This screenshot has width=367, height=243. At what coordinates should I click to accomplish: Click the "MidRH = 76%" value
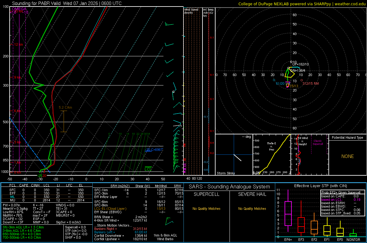(13, 215)
